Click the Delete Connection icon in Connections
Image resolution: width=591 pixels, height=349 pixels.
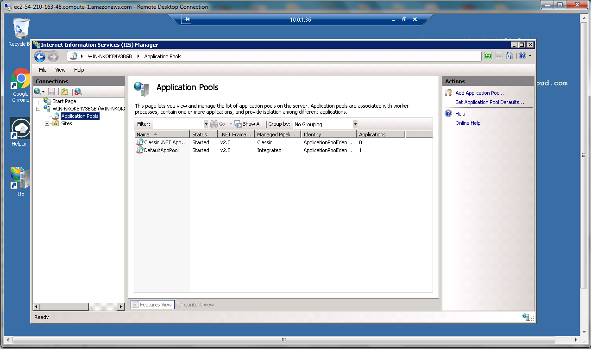pos(77,92)
